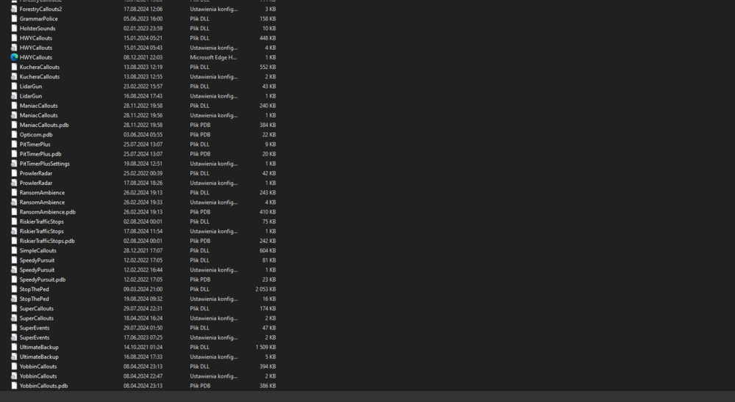Screen dimensions: 735x402
Task: Click the file icon next to SimpleCallouts
Action: tap(14, 250)
